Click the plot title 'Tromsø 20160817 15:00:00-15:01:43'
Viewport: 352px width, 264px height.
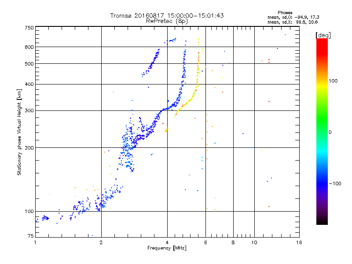click(167, 15)
